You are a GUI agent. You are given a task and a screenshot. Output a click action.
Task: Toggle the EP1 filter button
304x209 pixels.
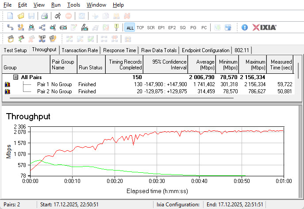162,27
